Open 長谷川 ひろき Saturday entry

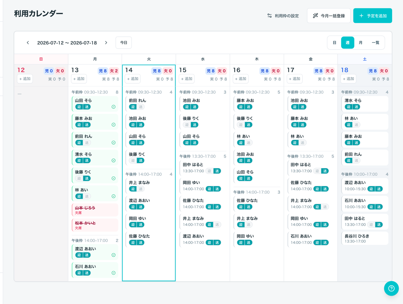(364, 238)
